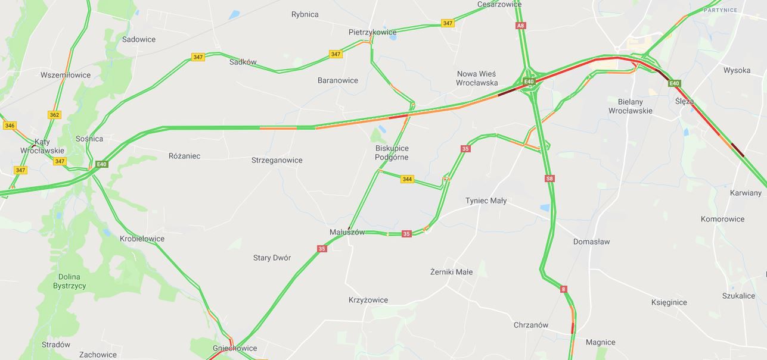Viewport: 767px width, 360px height.
Task: Click the E40 shield near Ślęza
Action: tap(674, 83)
